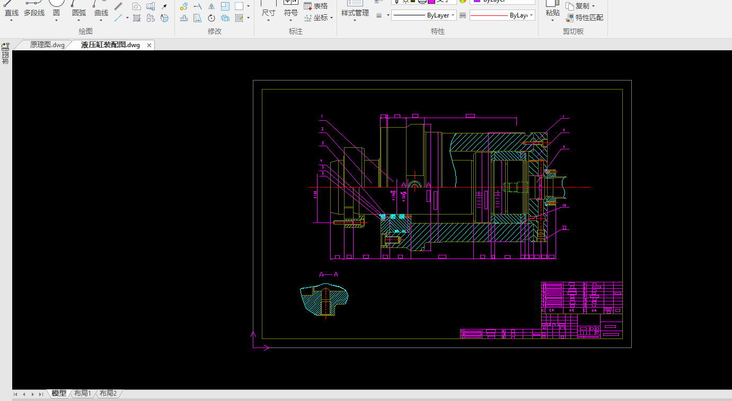The image size is (732, 401).
Task: Open the Arc (圆弧) dropdown arrow
Action: 78,21
